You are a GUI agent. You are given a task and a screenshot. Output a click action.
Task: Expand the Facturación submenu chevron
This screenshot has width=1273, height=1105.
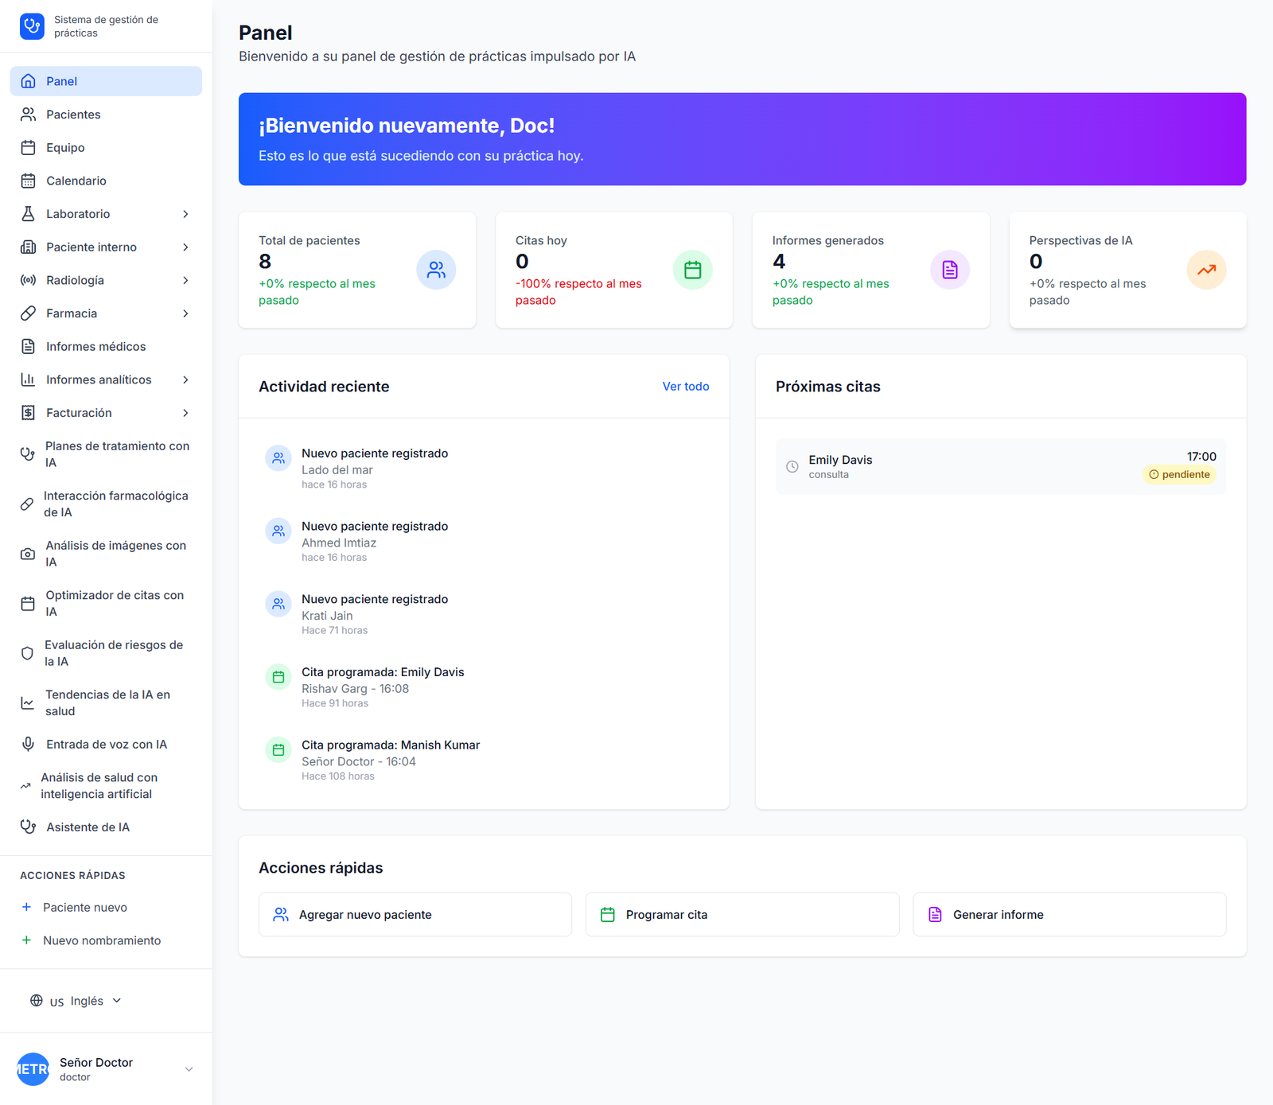point(185,413)
